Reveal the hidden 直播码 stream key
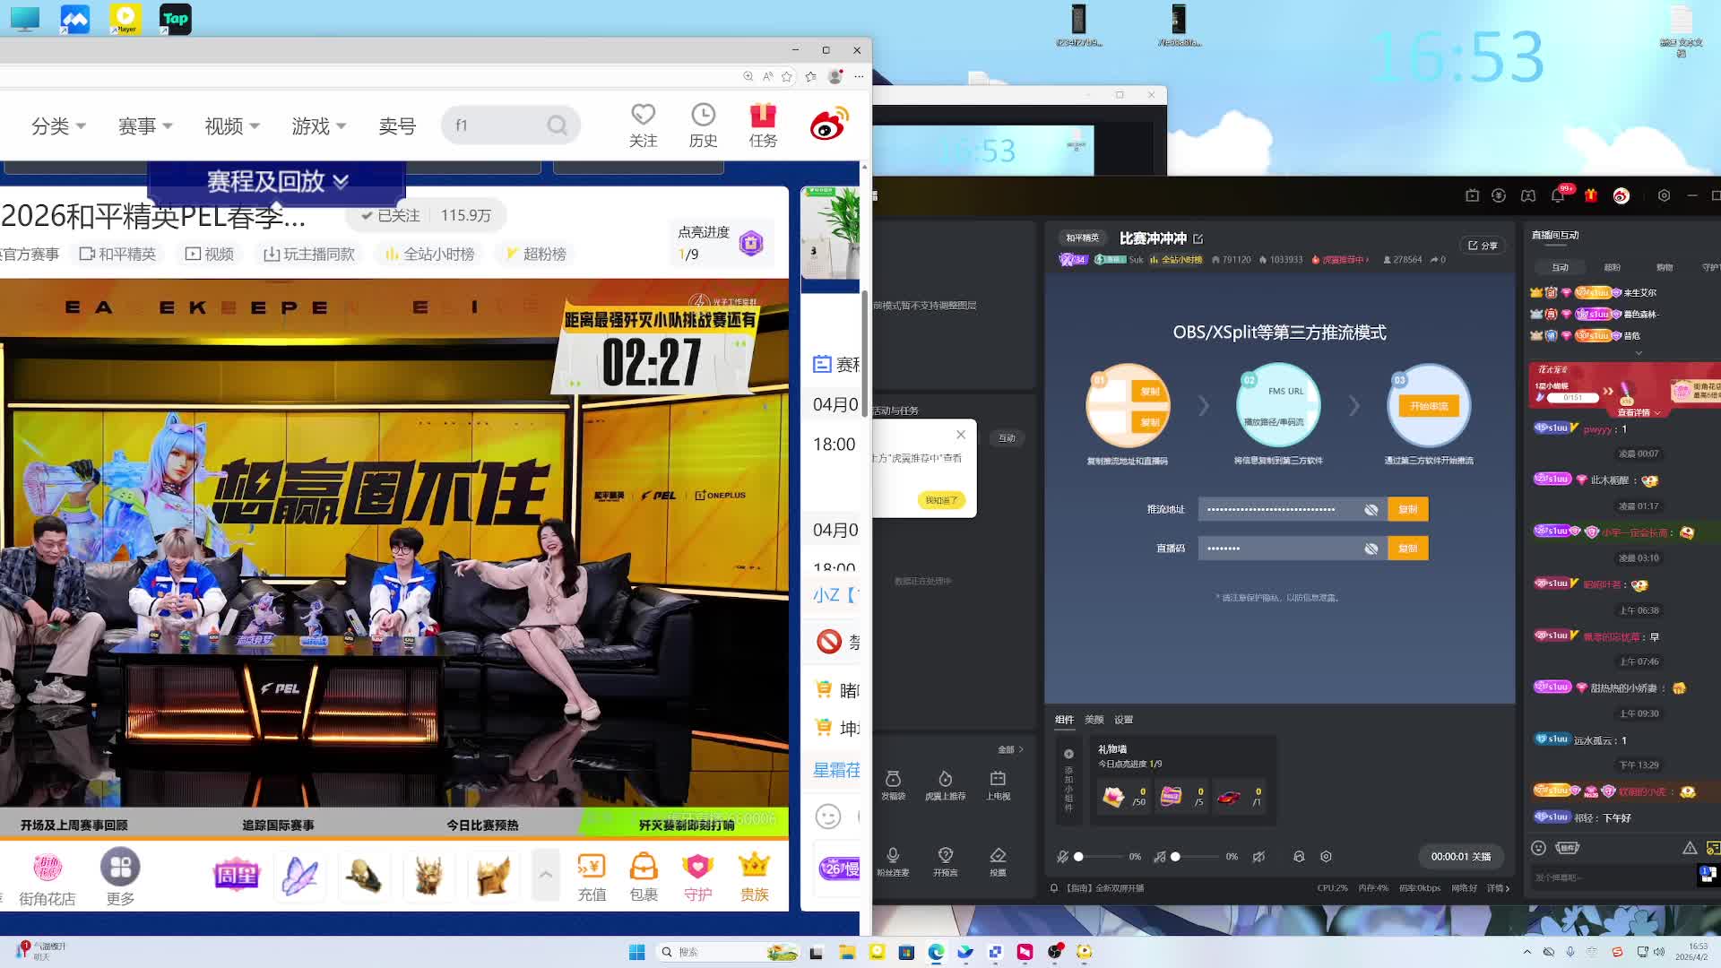This screenshot has height=968, width=1721. click(x=1371, y=549)
